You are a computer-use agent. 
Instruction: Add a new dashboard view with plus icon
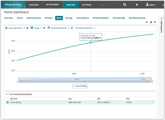pos(147,22)
